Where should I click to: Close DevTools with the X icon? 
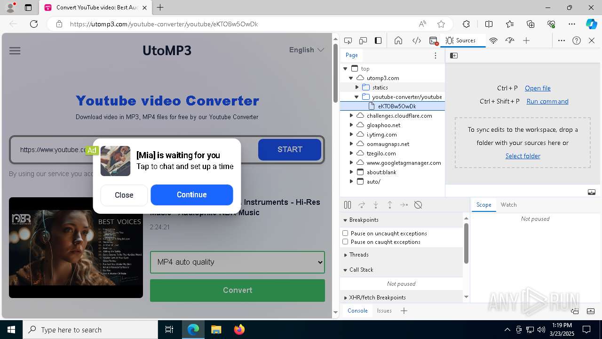tap(592, 40)
